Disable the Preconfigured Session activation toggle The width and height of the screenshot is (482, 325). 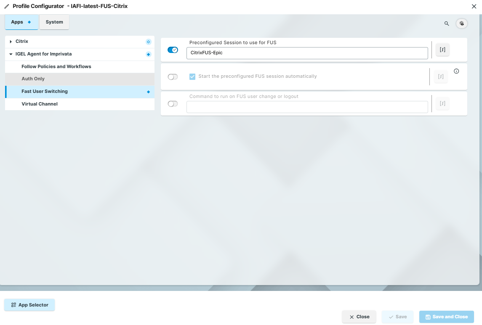coord(173,50)
